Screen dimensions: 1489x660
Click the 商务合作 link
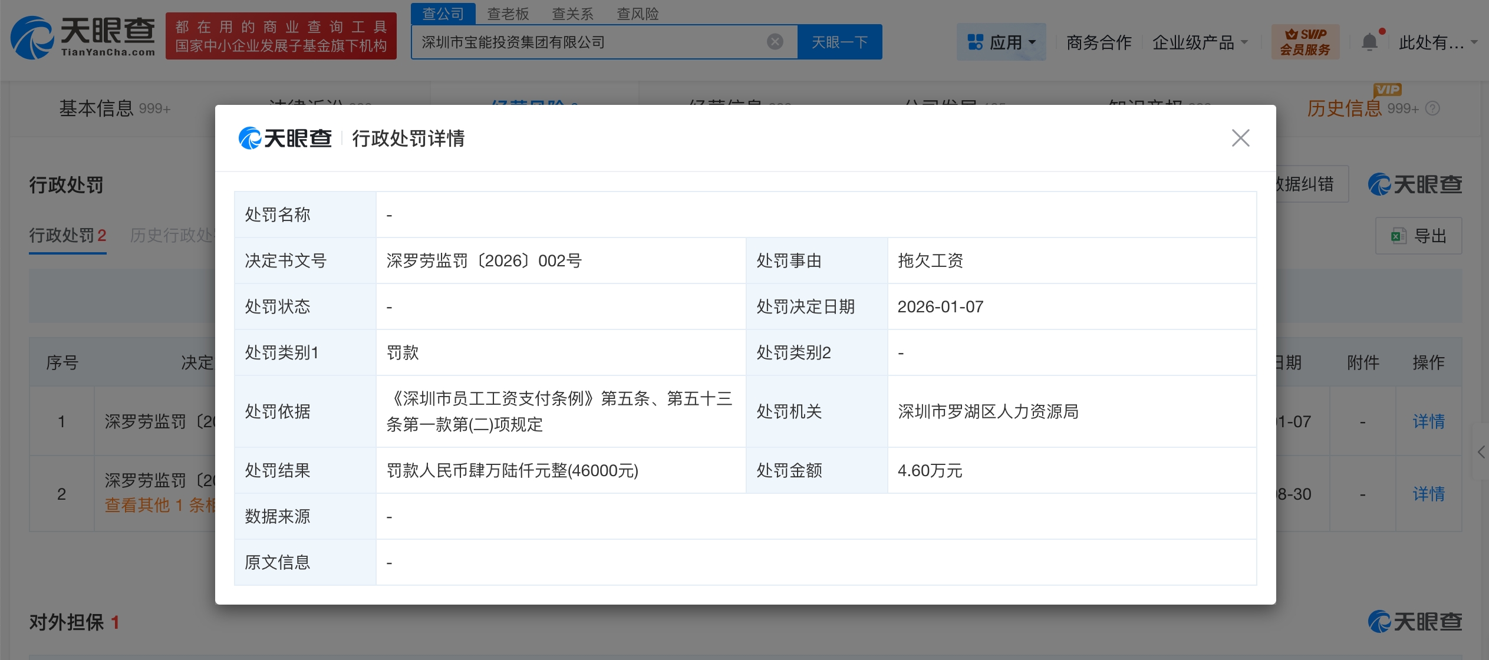click(x=1099, y=42)
